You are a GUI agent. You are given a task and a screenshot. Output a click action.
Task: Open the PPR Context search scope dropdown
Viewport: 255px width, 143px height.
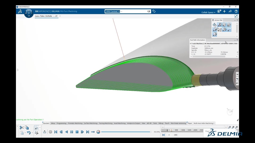click(x=113, y=11)
